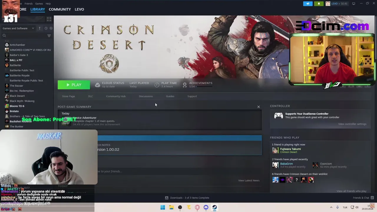
Task: Click the Battlerite Royale game icon
Action: (7, 75)
